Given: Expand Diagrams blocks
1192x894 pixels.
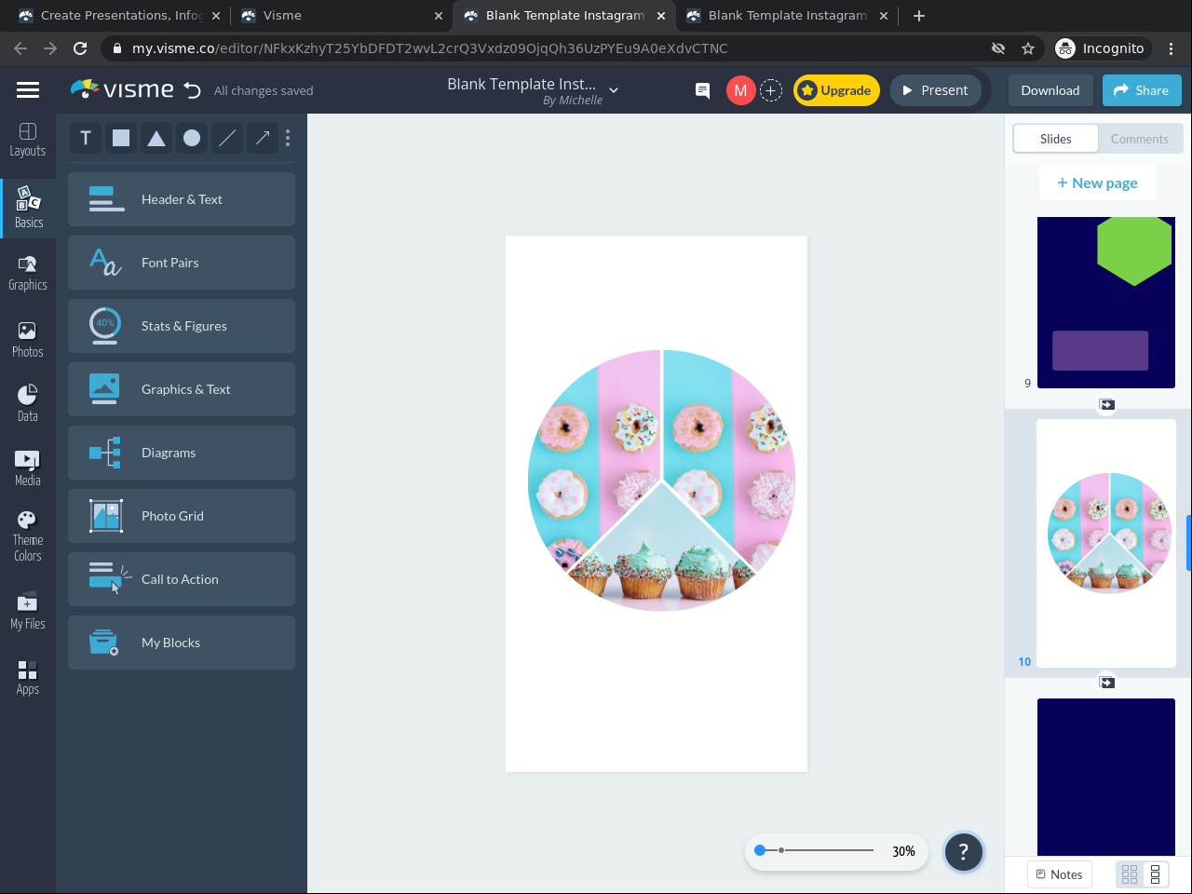Looking at the screenshot, I should [x=182, y=453].
